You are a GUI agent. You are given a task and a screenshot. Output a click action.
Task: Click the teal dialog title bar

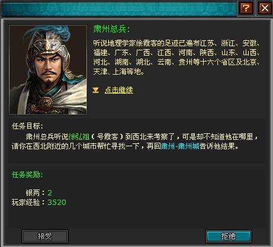118,8
